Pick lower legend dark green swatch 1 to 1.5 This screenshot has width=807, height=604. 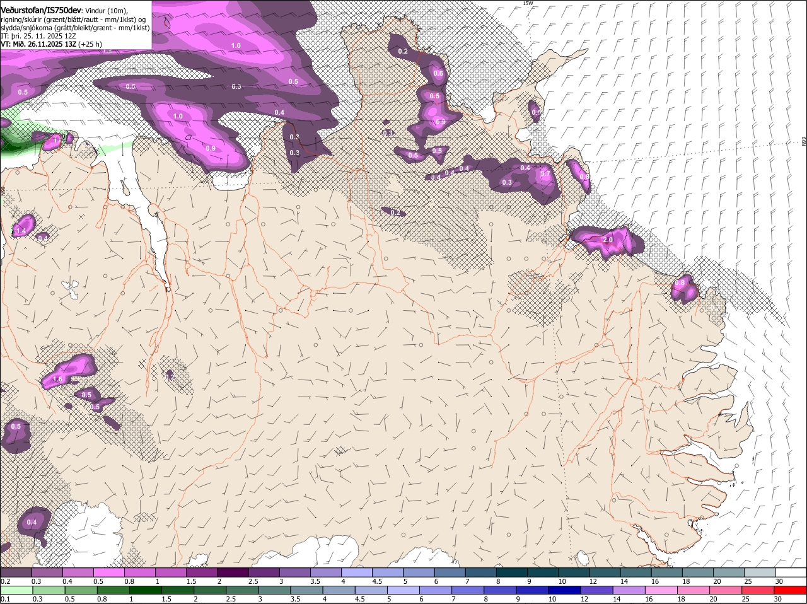coord(145,589)
